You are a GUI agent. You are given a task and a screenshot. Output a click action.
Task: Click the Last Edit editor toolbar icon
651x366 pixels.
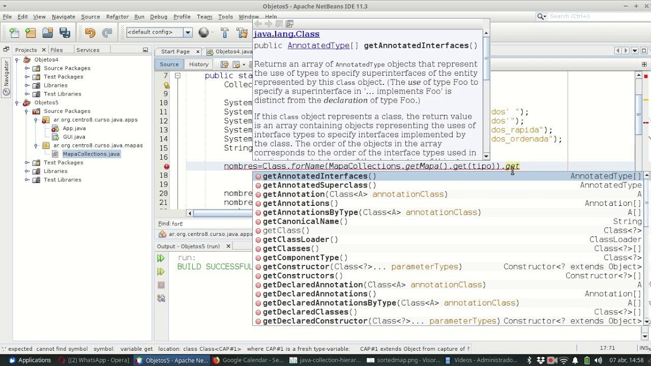coord(223,65)
